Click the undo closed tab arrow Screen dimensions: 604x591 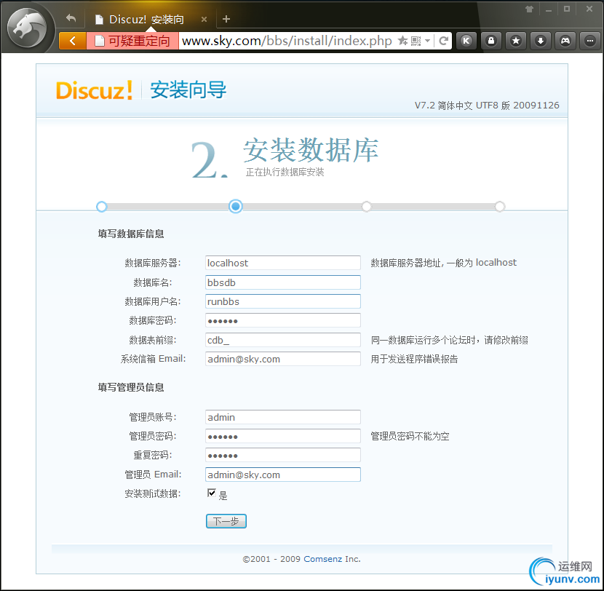pyautogui.click(x=71, y=18)
